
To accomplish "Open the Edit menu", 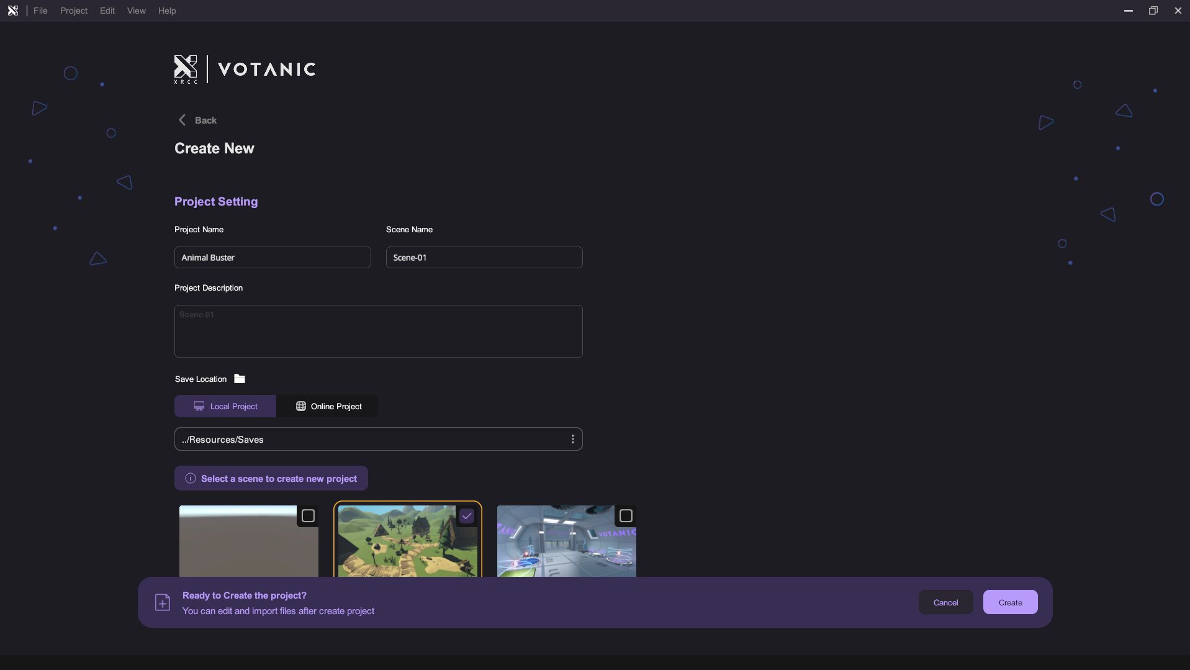I will pyautogui.click(x=107, y=11).
